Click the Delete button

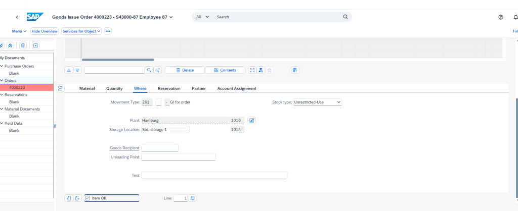[185, 70]
